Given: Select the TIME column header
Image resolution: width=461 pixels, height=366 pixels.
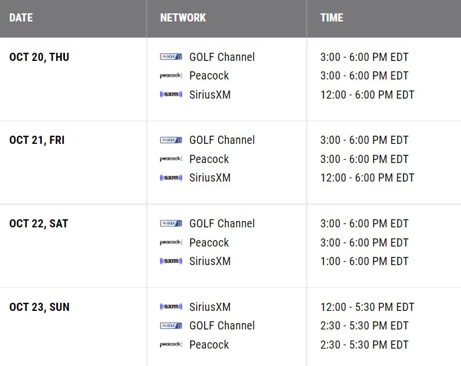Looking at the screenshot, I should coord(332,17).
